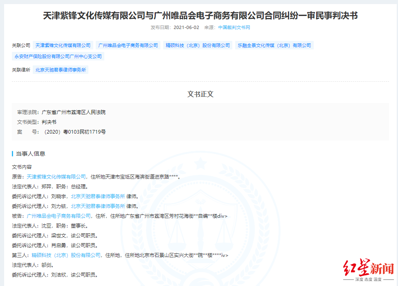Screen dimensions: 398x286
Task: Click court name 广东省广州市荔湾区人民法院
Action: [74, 112]
